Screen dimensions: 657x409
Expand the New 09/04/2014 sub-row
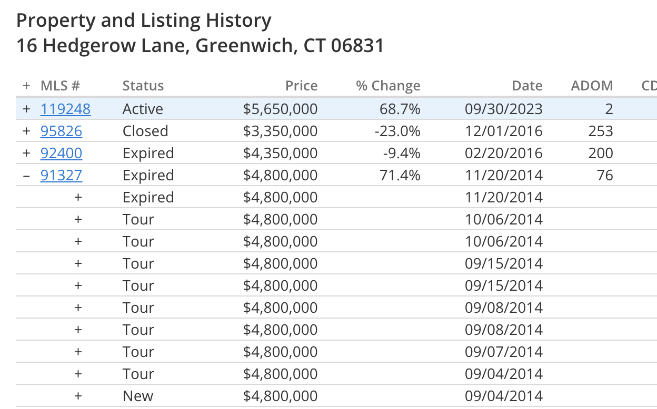(78, 396)
